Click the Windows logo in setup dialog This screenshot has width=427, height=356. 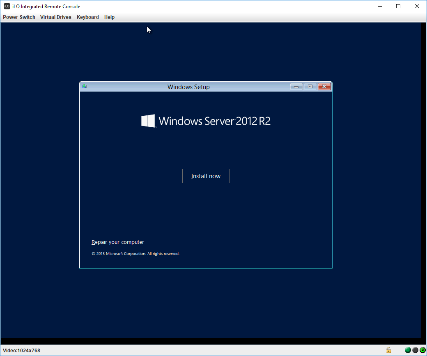point(148,121)
